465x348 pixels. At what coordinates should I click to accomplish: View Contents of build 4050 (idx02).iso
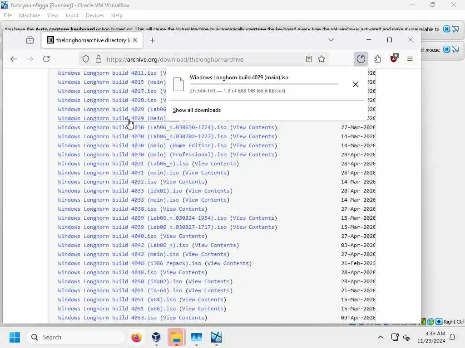(209, 281)
